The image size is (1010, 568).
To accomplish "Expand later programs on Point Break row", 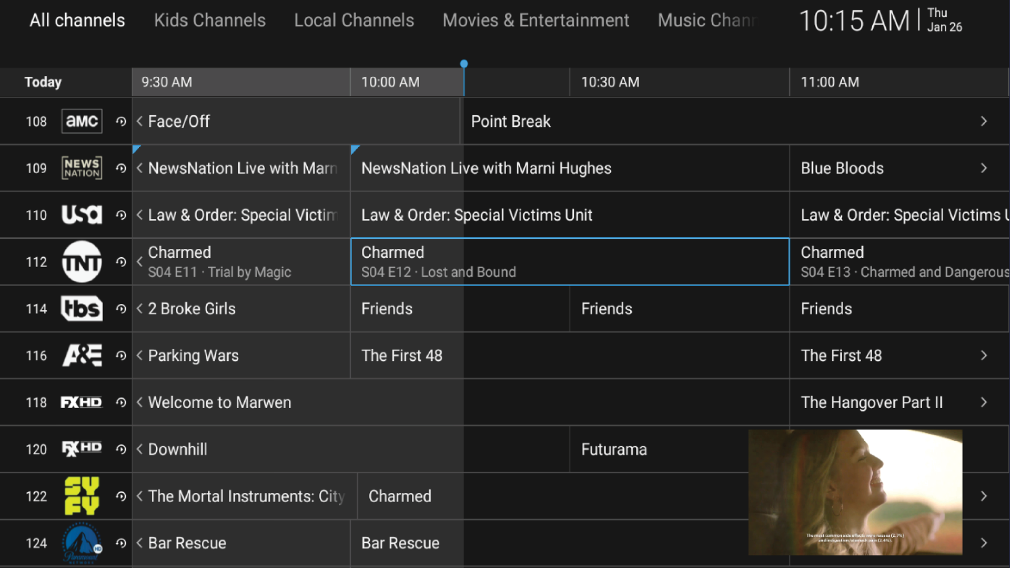I will [x=984, y=121].
